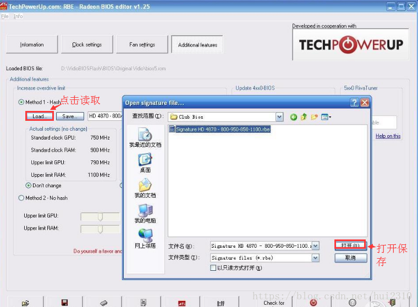Switch to the Information tab
Screen dimensions: 418x307
[32, 44]
